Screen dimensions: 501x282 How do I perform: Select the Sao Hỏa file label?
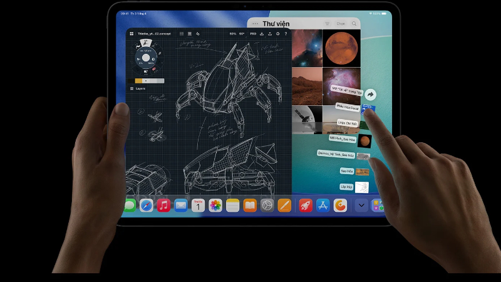347,171
